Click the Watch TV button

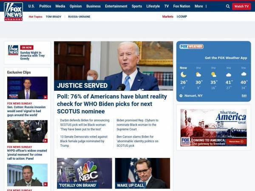[x=241, y=6]
